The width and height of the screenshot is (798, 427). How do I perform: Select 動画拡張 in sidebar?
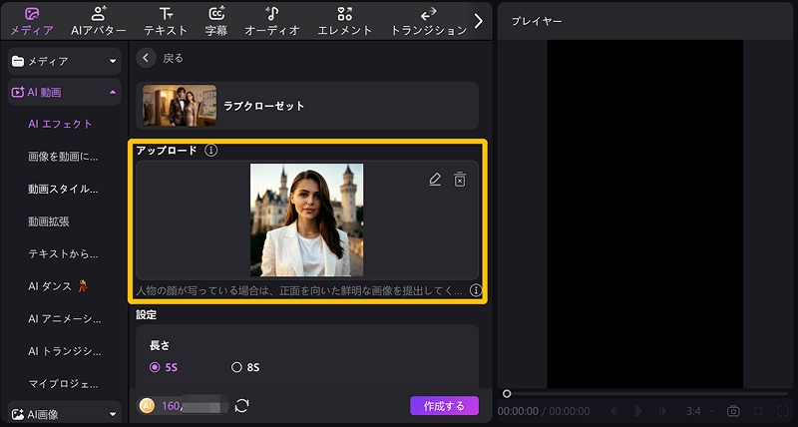49,221
